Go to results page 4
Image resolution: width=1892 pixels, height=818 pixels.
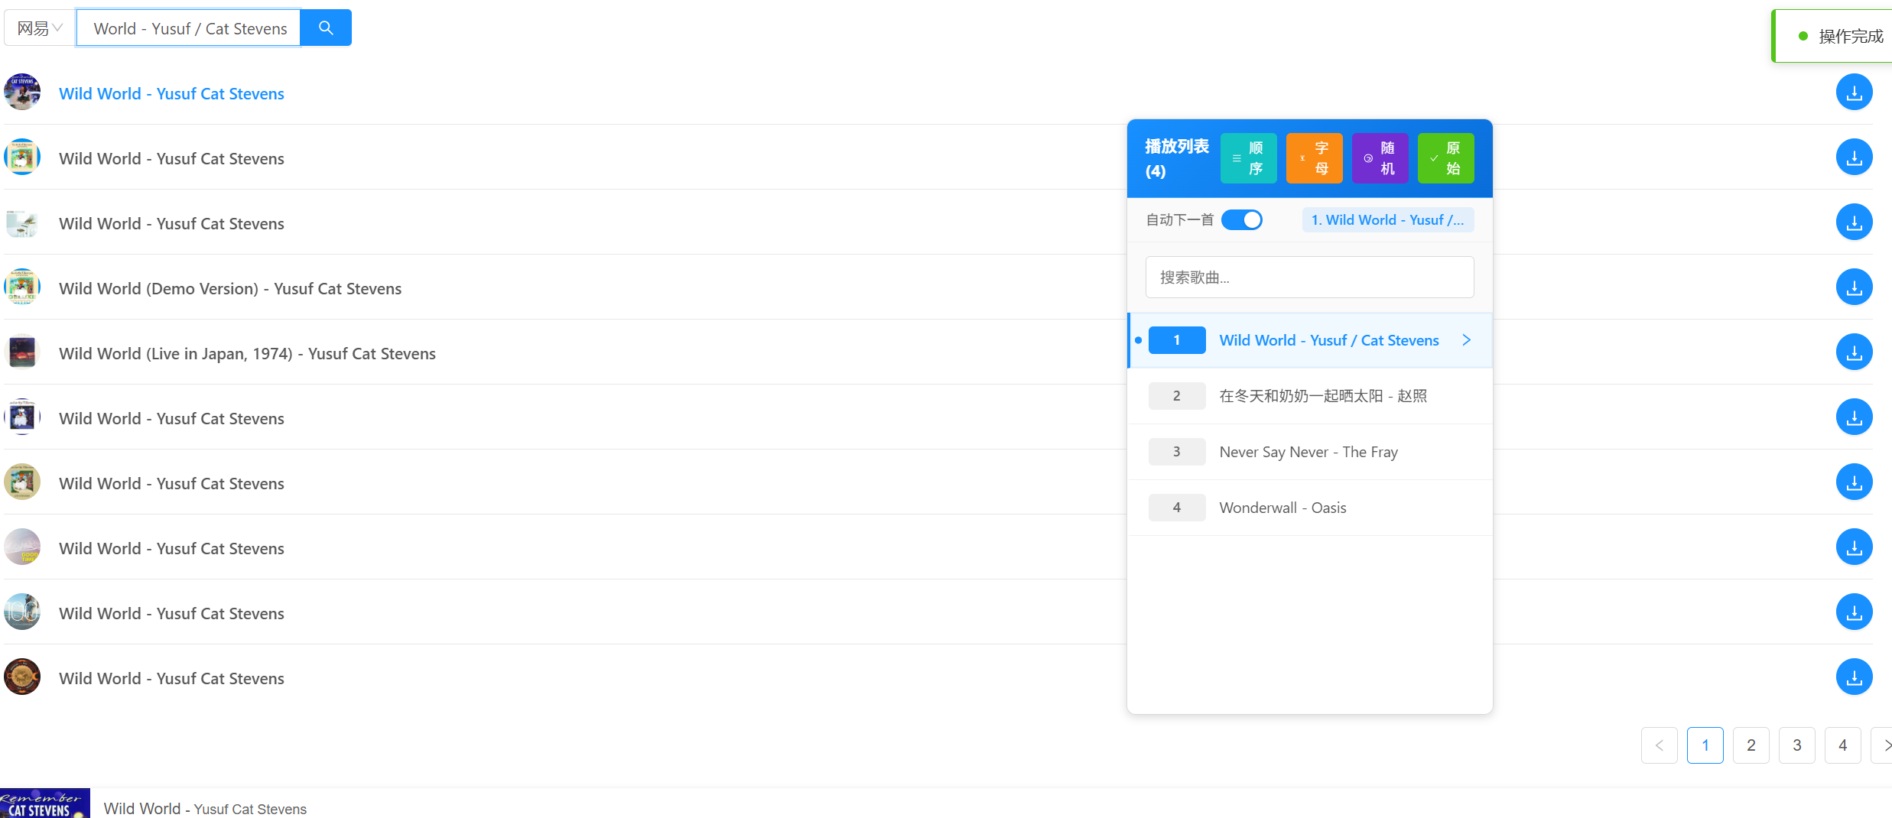click(1843, 745)
